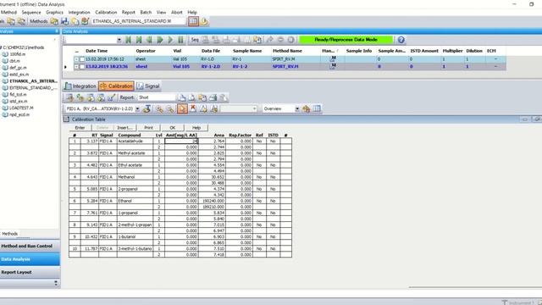Click the Insert... button in Calibration Table
The width and height of the screenshot is (542, 305).
click(125, 128)
